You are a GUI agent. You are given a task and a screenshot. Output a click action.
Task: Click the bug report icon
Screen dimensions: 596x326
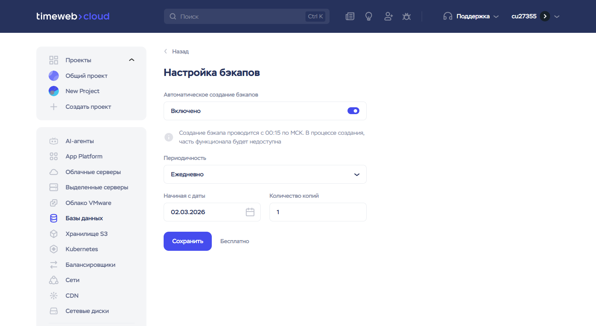tap(406, 16)
